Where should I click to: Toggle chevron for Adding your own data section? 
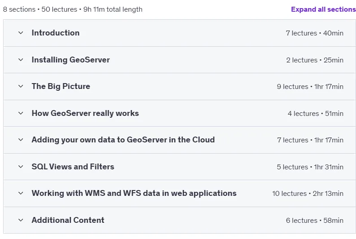(x=21, y=140)
